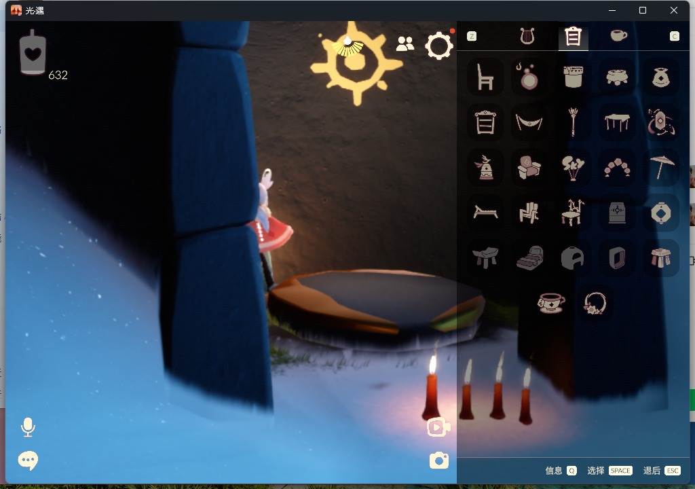This screenshot has height=489, width=695.
Task: Choose the sofa bed with pillow prop
Action: point(529,258)
